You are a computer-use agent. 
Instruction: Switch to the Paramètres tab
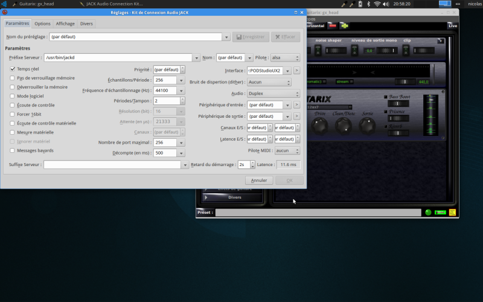pyautogui.click(x=18, y=24)
